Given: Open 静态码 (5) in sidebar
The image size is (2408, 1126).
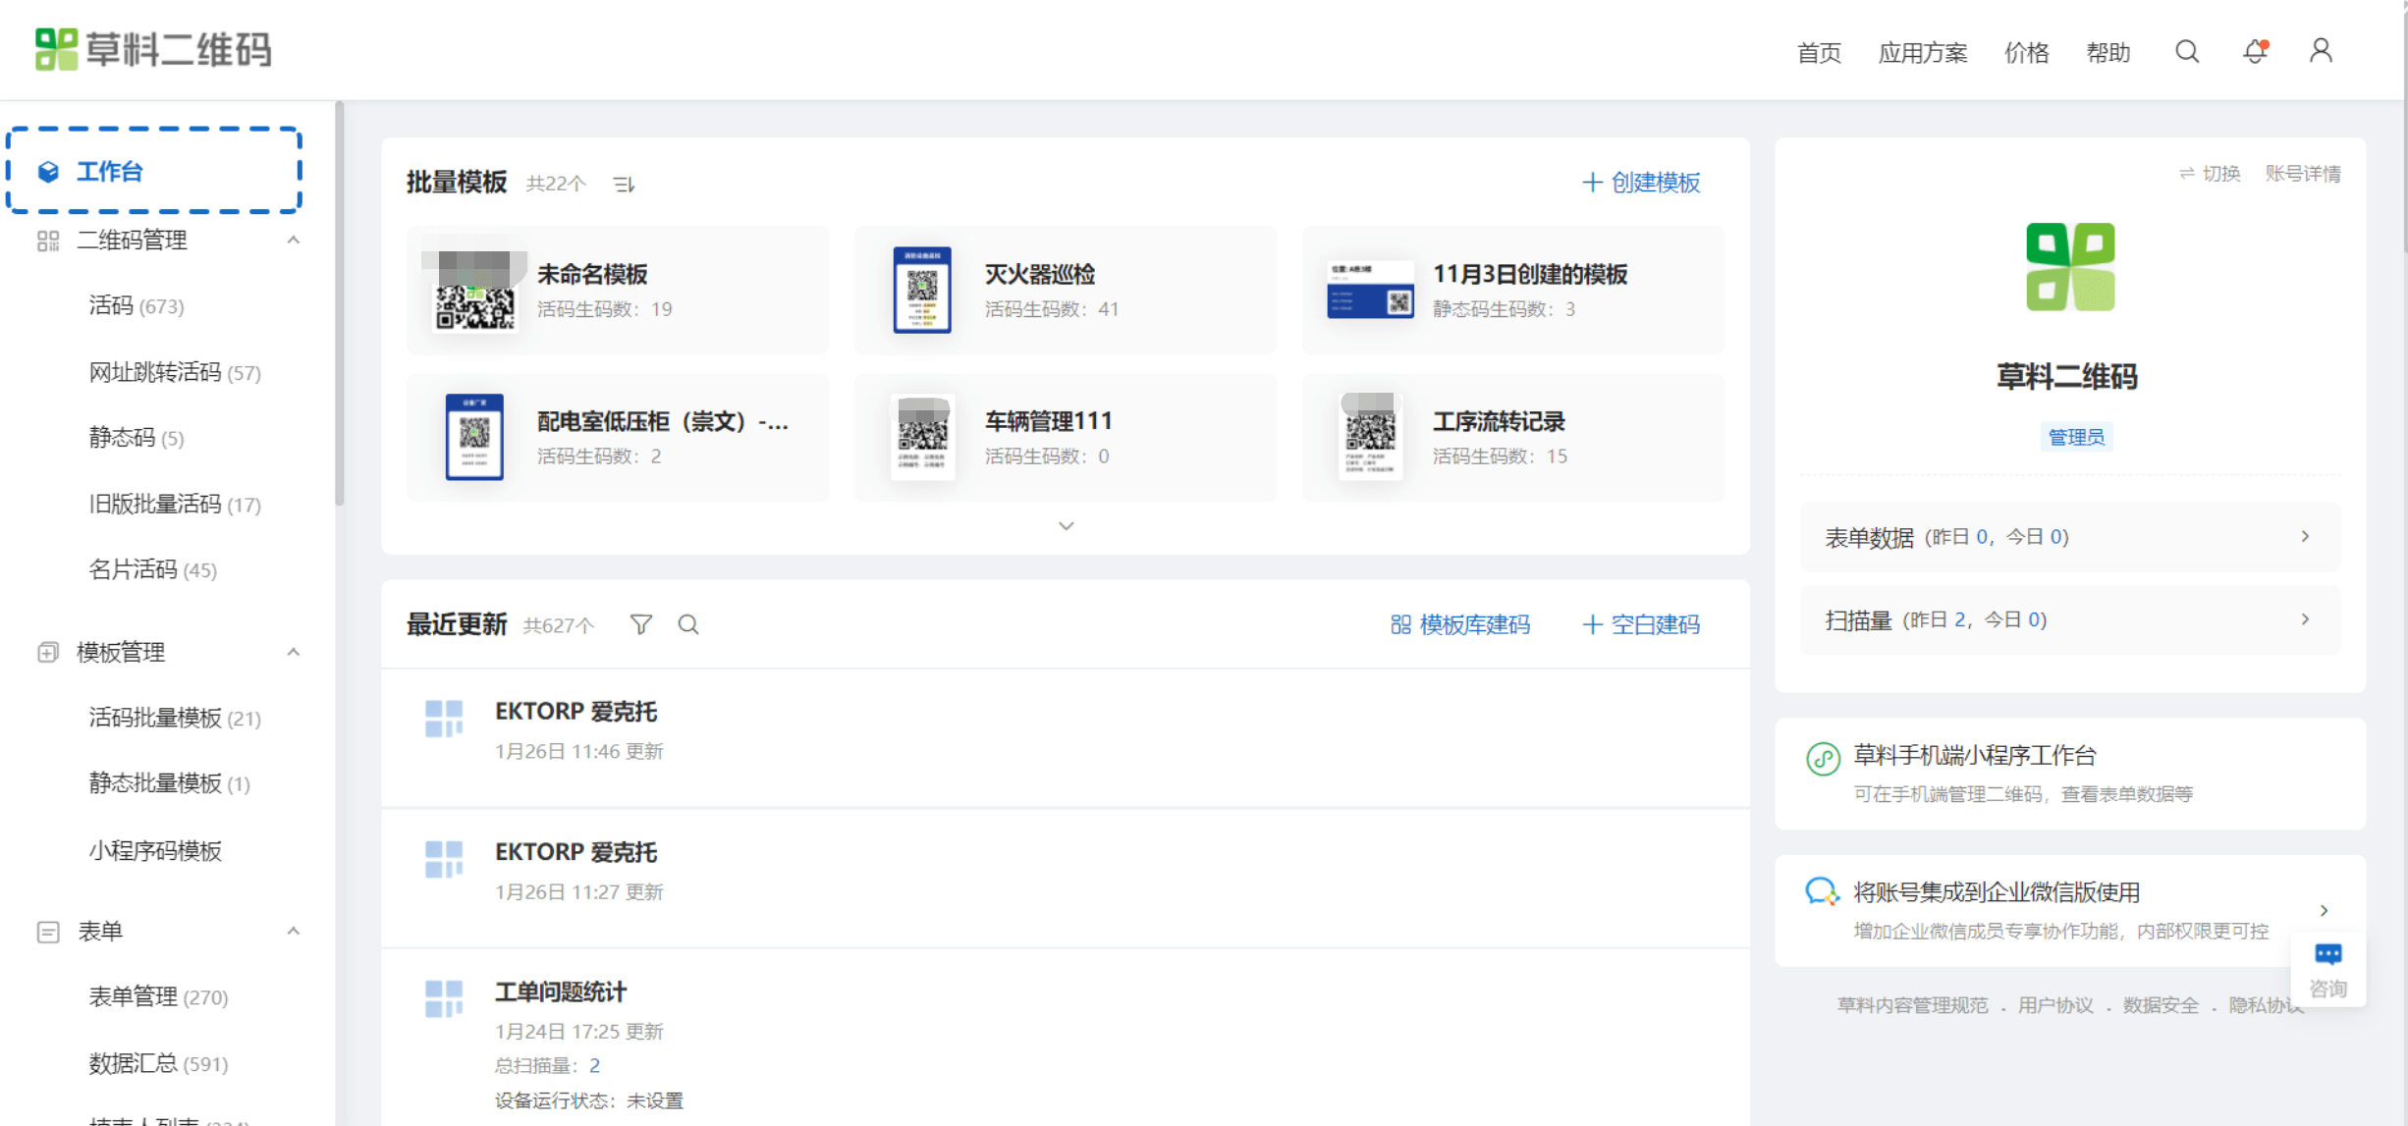Looking at the screenshot, I should click(137, 438).
